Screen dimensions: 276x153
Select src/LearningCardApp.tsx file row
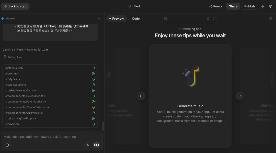coord(50,119)
